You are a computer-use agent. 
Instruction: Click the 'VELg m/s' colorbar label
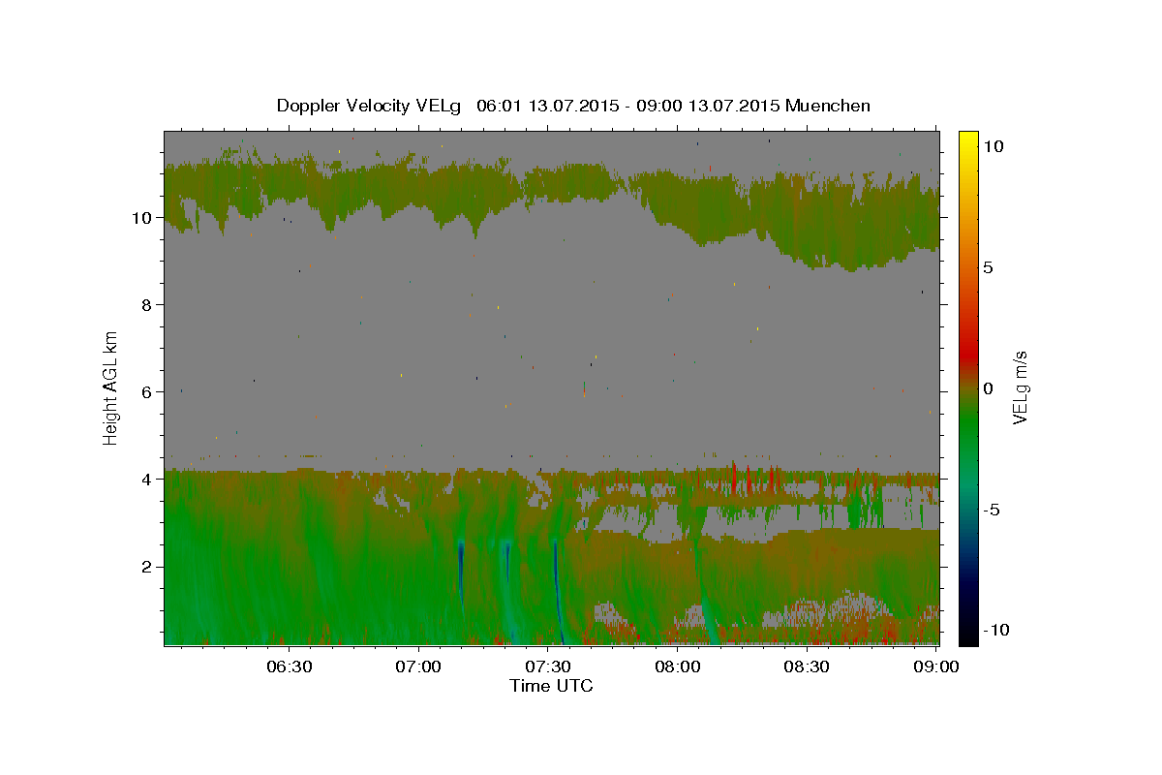(1019, 387)
